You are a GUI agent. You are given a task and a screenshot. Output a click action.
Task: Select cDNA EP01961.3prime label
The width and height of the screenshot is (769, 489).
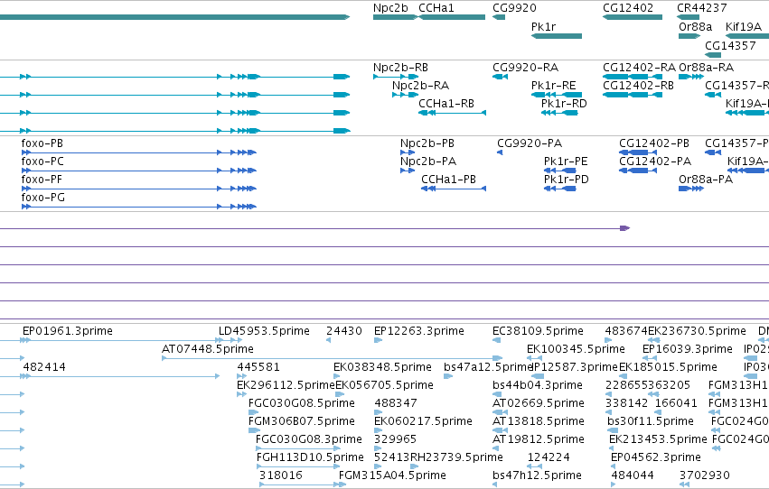[x=68, y=331]
